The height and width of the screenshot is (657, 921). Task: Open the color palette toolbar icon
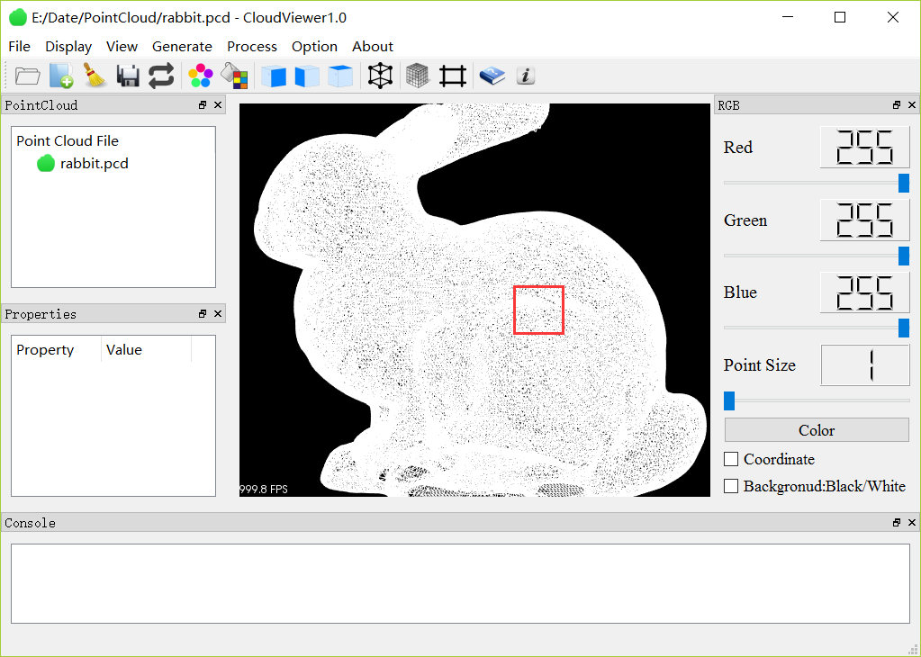click(x=200, y=76)
